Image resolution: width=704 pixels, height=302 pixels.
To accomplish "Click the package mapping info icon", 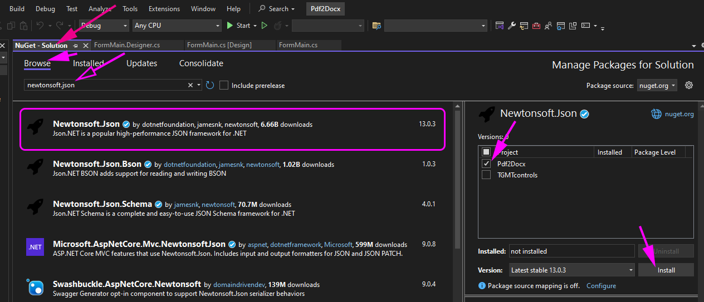I will point(482,286).
